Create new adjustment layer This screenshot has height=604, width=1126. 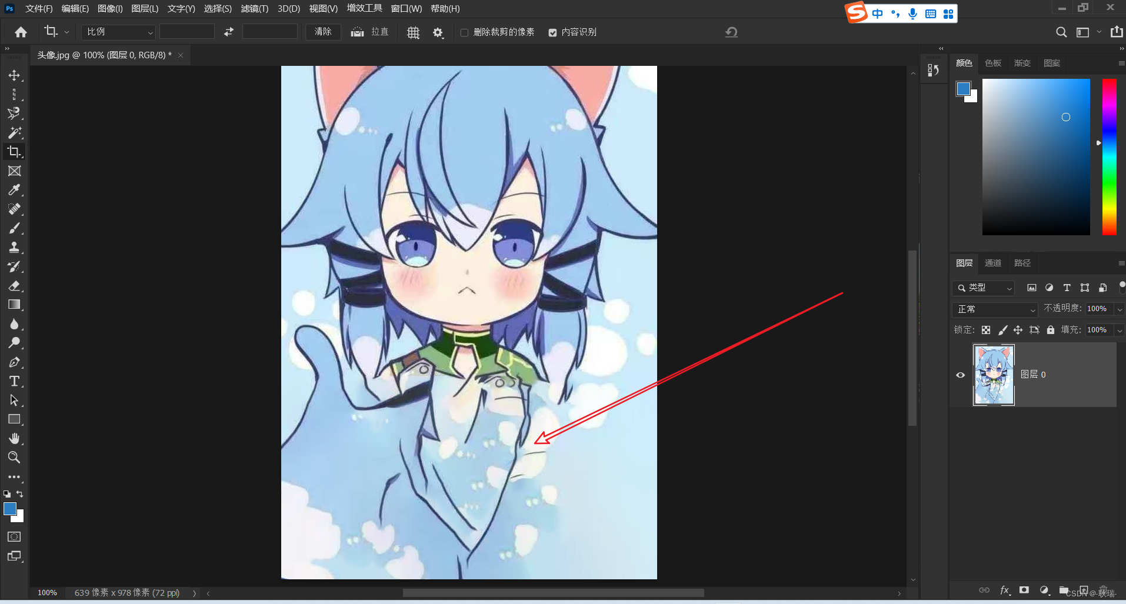(1044, 590)
